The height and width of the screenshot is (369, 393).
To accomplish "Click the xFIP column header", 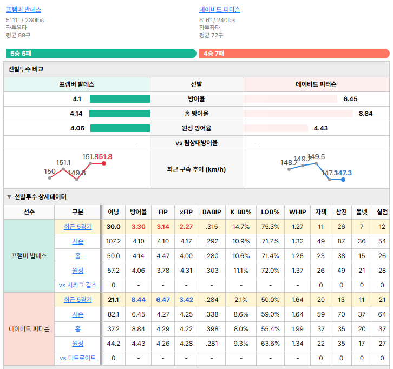I will 186,212.
